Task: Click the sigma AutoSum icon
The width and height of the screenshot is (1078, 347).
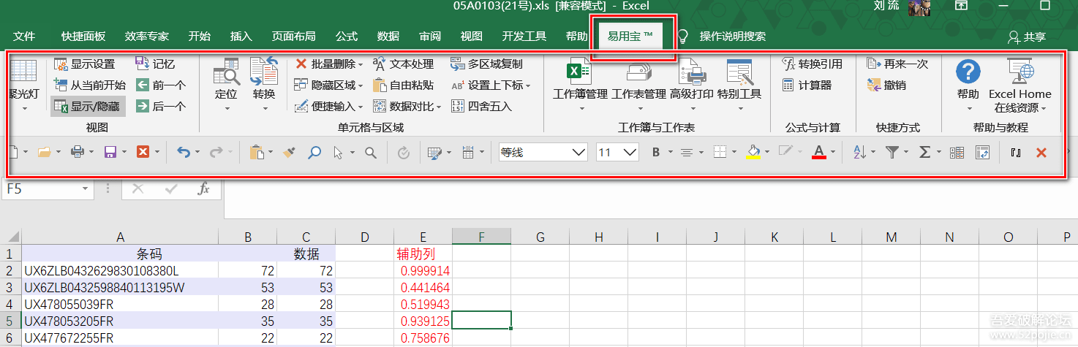Action: (924, 152)
